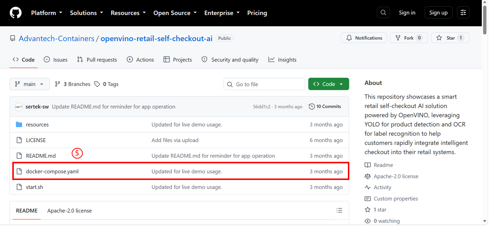Open the LICENSE file
Screen dimensions: 489x226
tap(36, 140)
